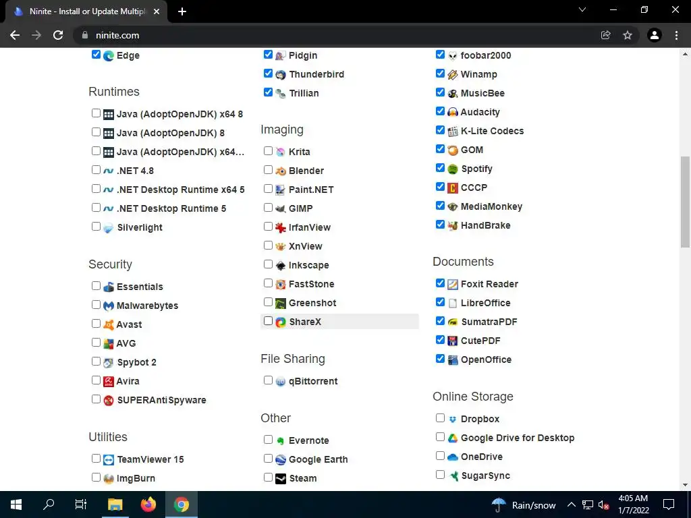
Task: Uncheck the Pidgin checkbox
Action: [268, 54]
